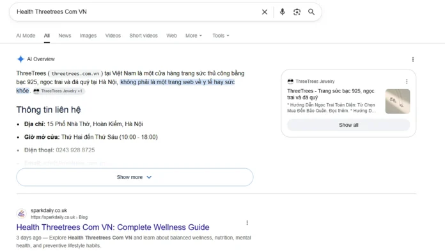Click the Show all sources button

tap(348, 125)
